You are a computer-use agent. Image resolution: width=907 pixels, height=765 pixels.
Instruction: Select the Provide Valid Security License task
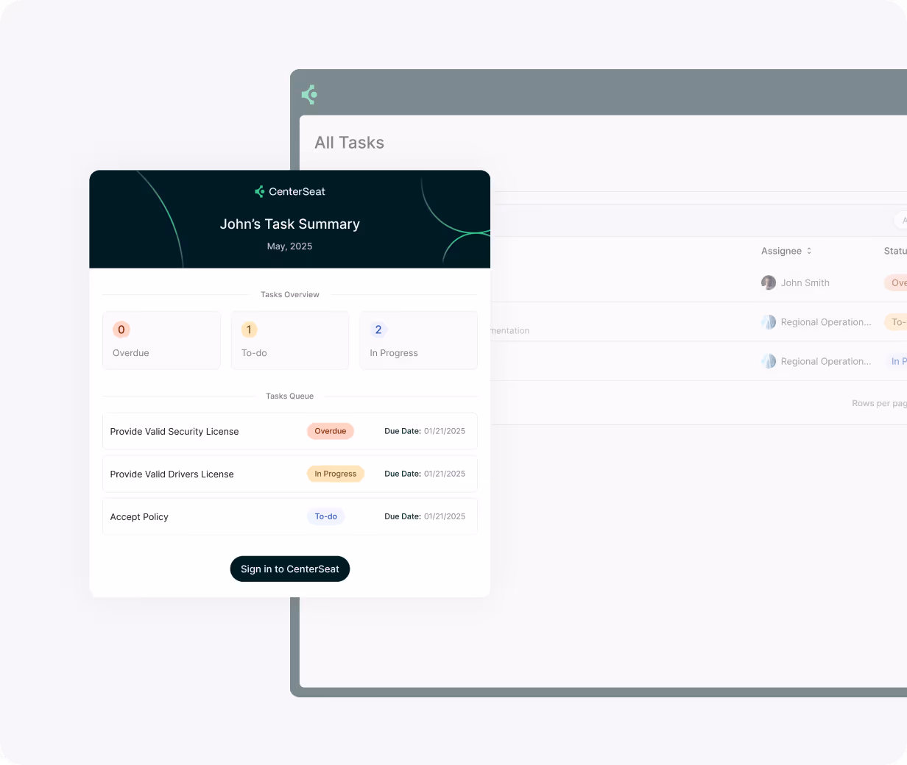290,431
